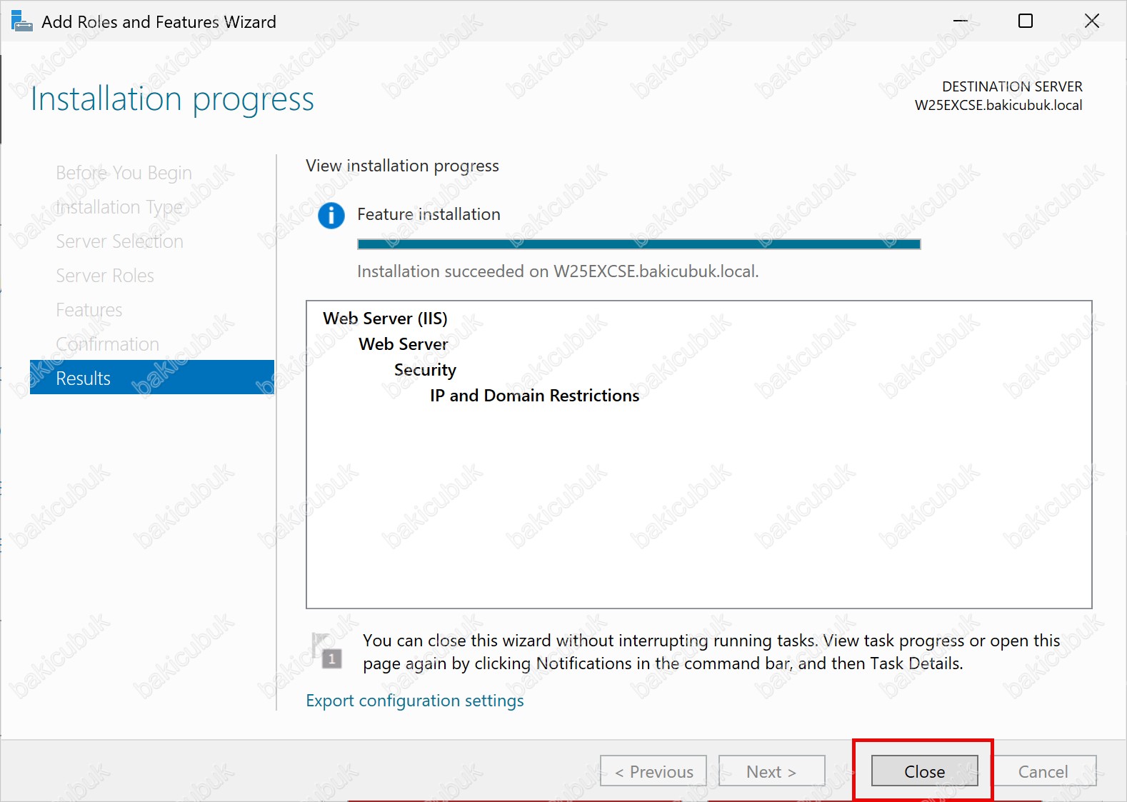Viewport: 1127px width, 802px height.
Task: Minimize the wizard window
Action: pyautogui.click(x=961, y=21)
